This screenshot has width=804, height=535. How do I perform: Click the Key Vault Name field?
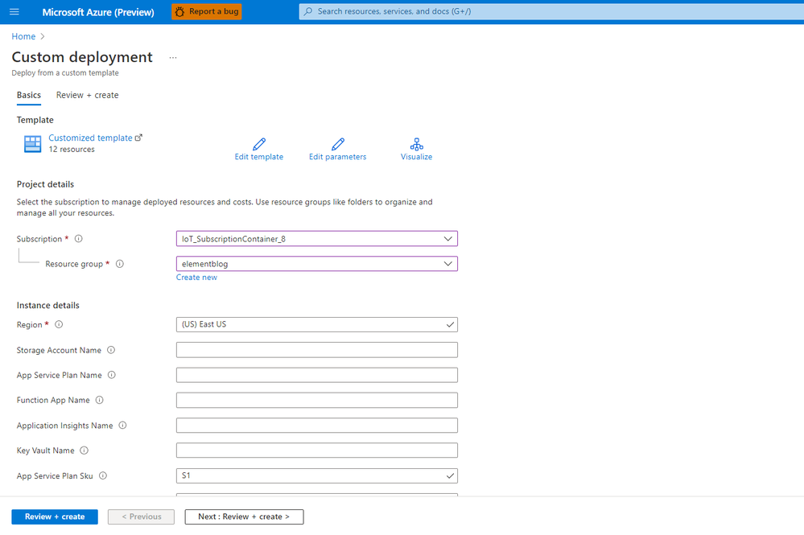click(317, 451)
